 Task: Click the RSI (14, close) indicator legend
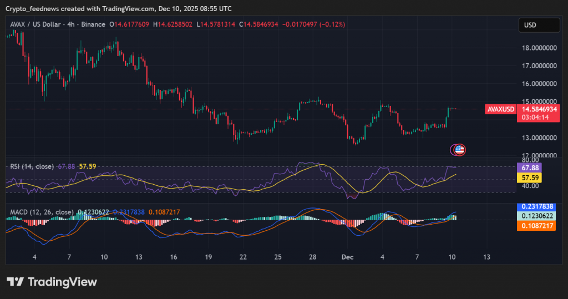pos(32,166)
